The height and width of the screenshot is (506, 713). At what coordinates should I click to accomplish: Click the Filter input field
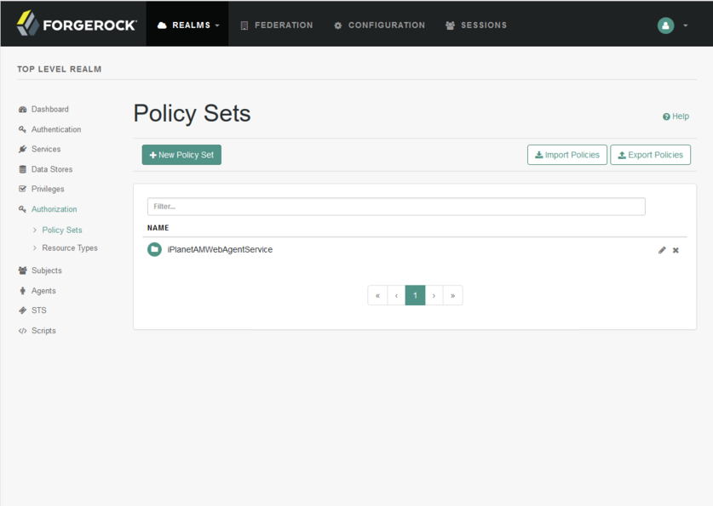[395, 206]
